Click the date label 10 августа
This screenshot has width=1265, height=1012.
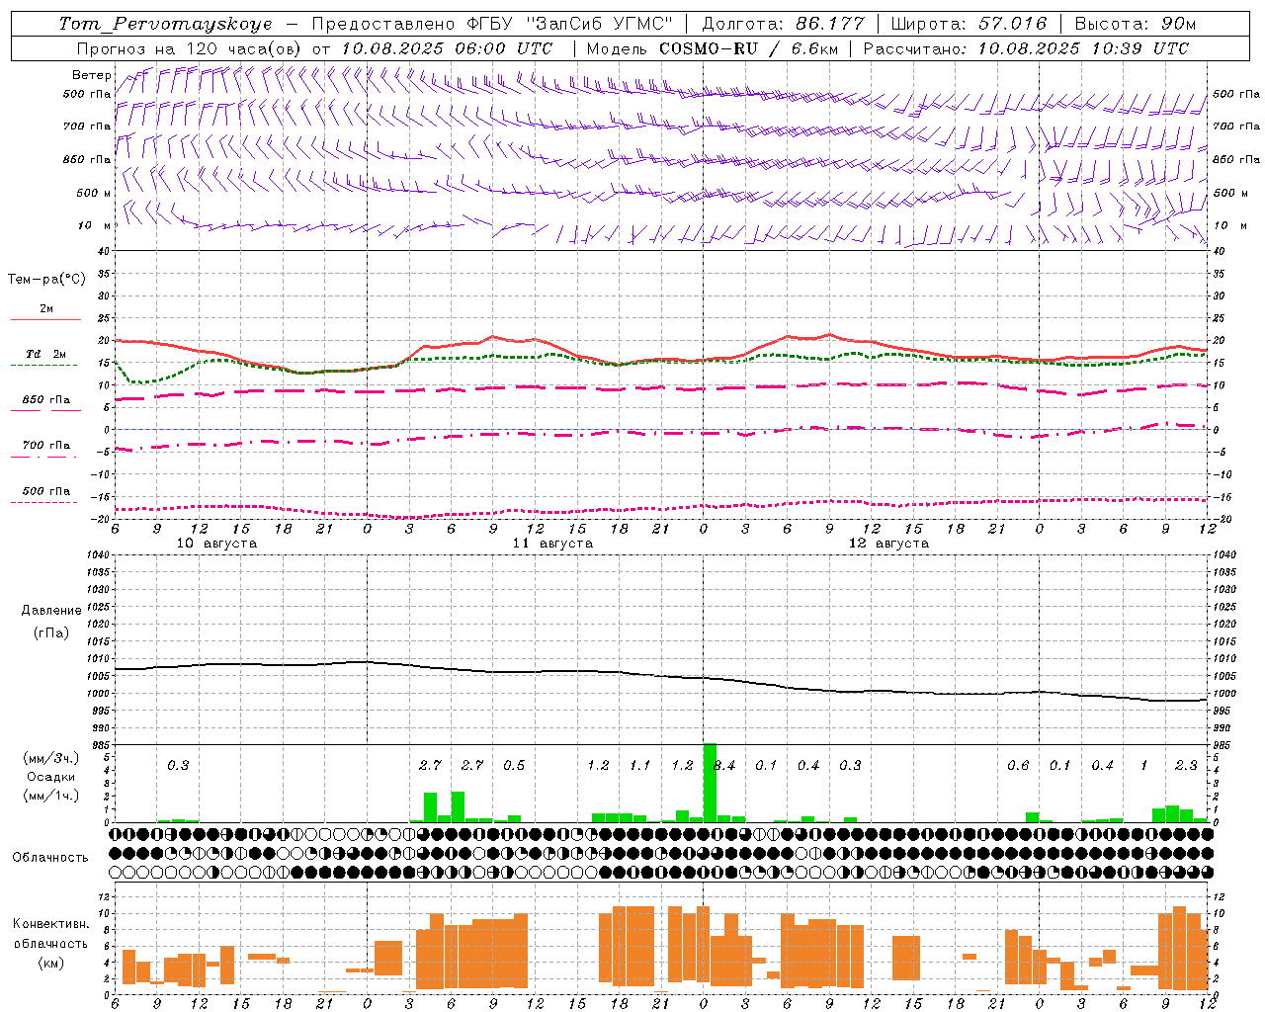click(216, 544)
